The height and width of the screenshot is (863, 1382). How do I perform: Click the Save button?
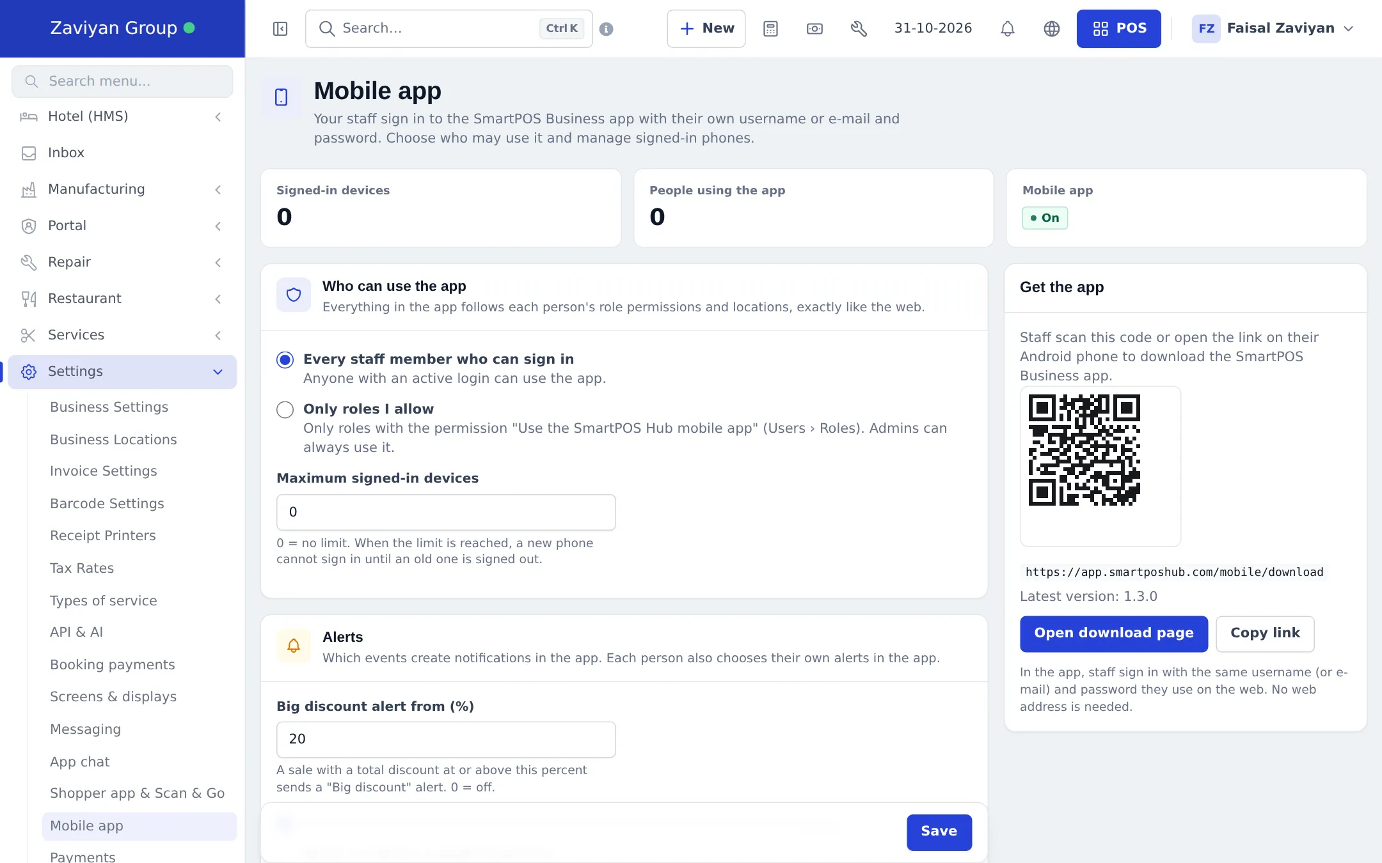pos(939,832)
